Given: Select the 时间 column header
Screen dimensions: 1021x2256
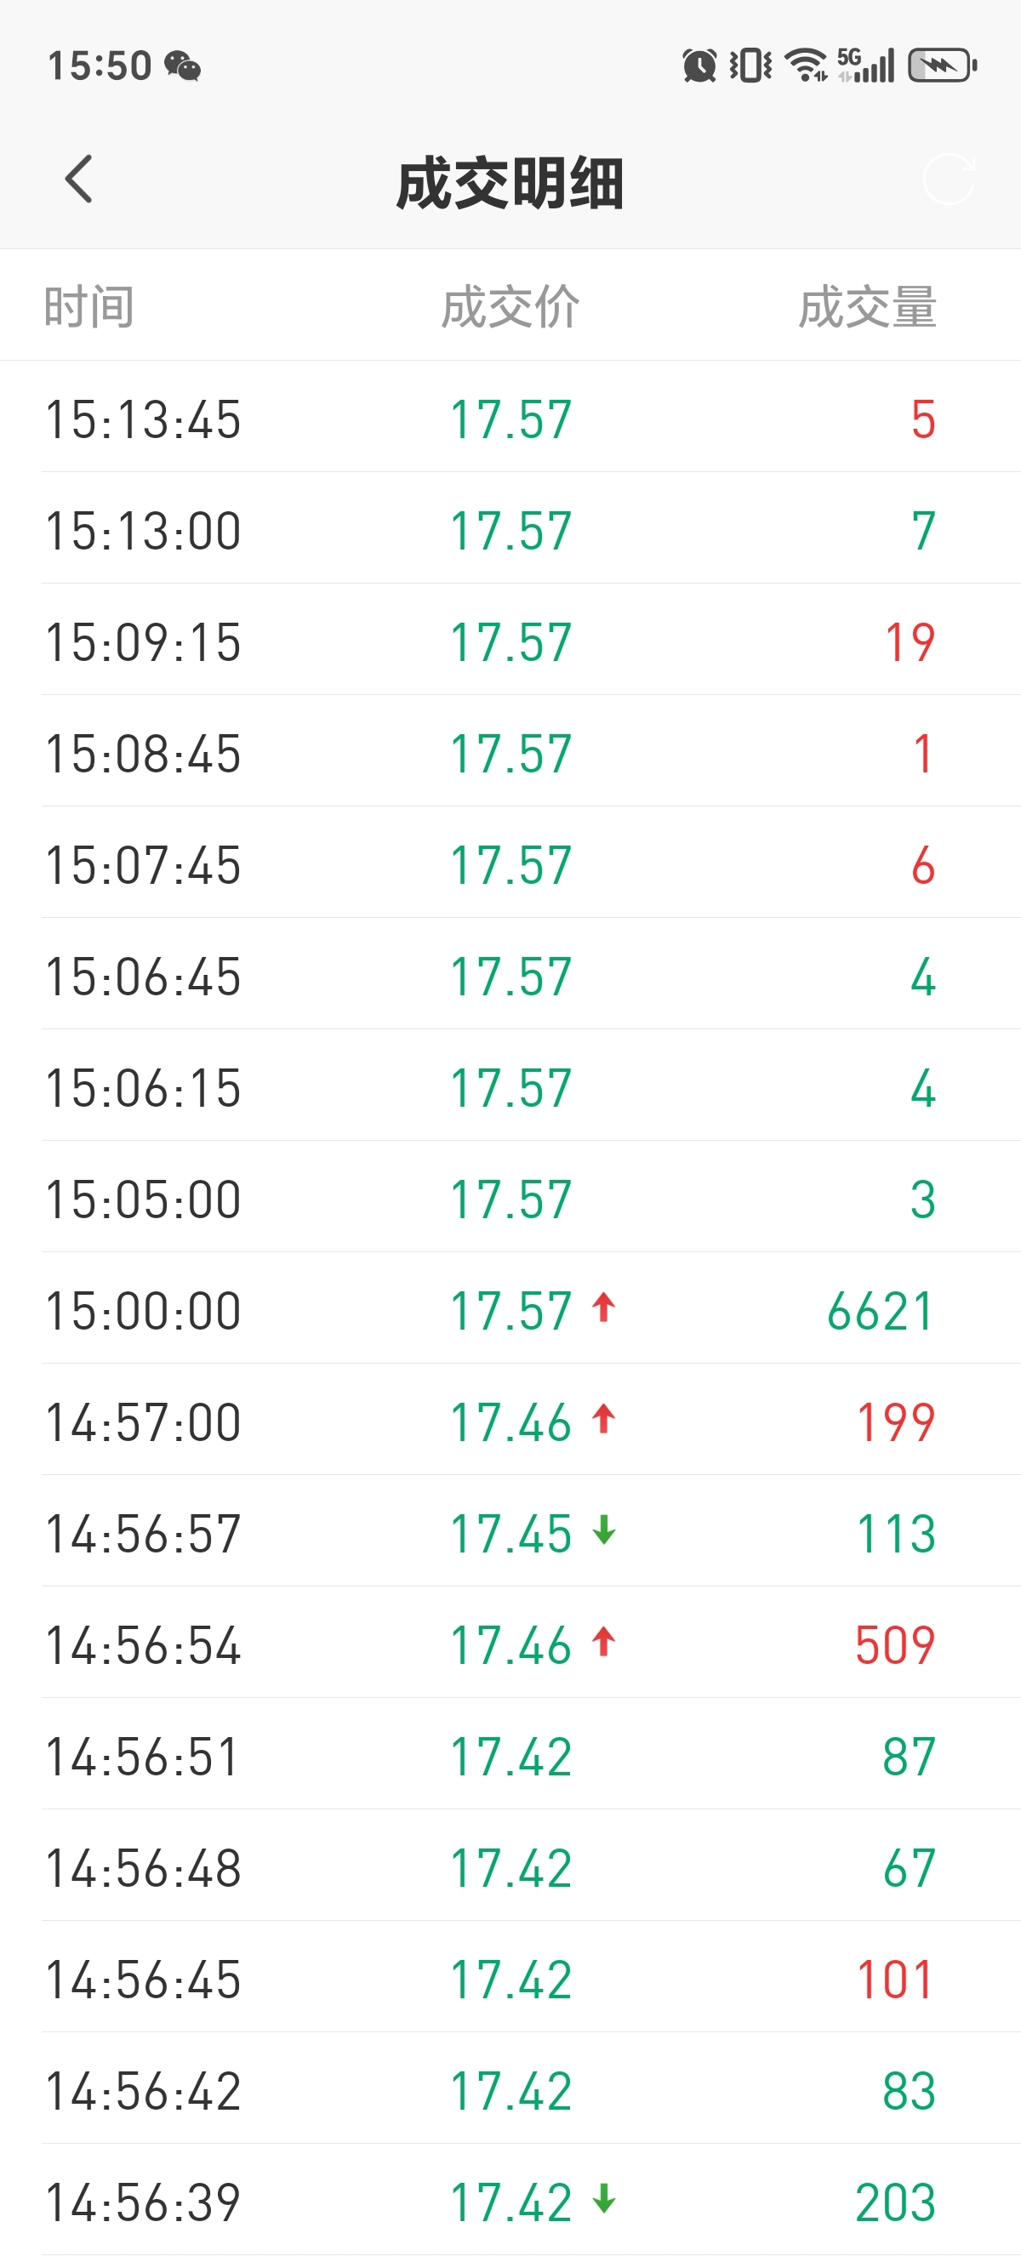Looking at the screenshot, I should point(88,306).
